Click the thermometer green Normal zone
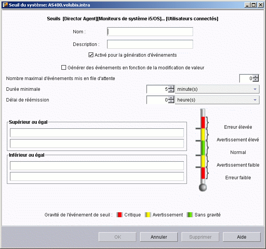The image size is (266, 249). pos(203,148)
